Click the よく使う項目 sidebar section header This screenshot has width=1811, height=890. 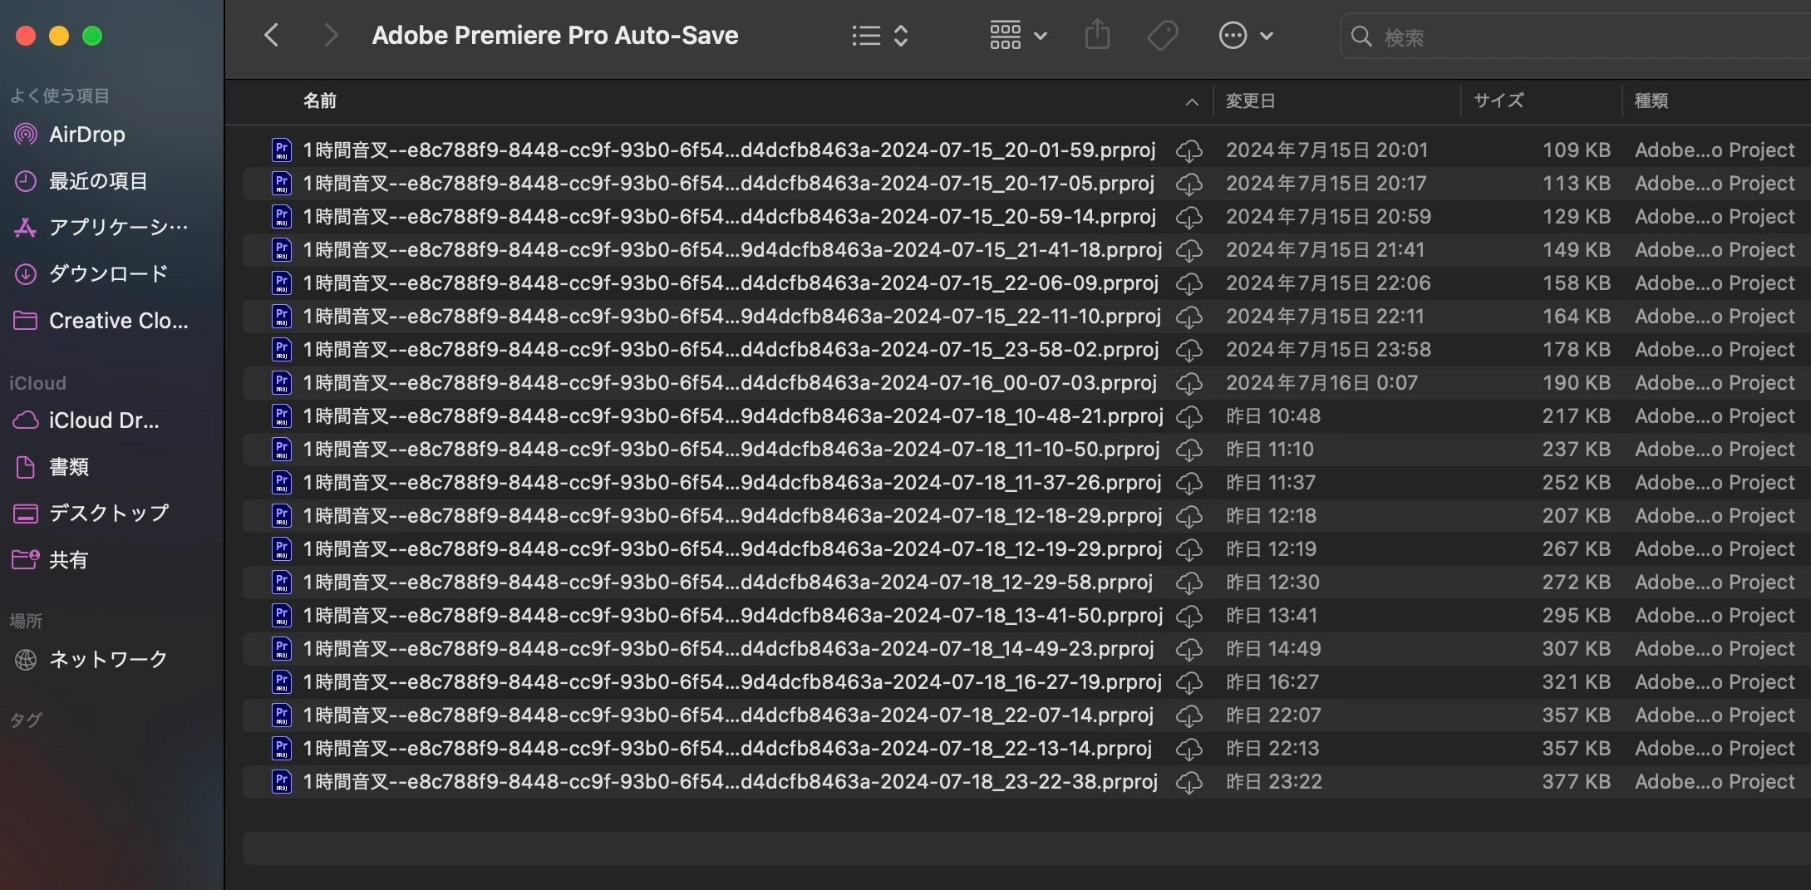(59, 96)
